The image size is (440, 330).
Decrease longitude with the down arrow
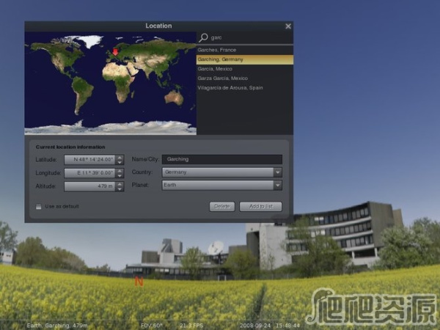pyautogui.click(x=120, y=176)
